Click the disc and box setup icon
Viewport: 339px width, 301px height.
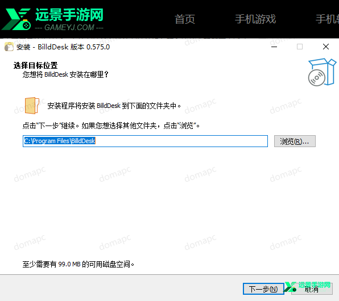pos(322,72)
